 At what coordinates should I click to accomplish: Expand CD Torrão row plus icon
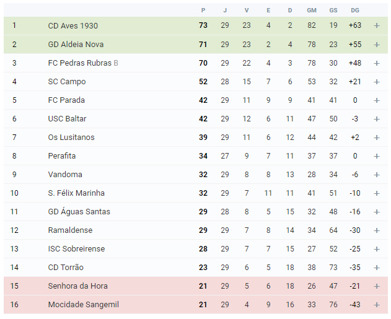click(377, 268)
